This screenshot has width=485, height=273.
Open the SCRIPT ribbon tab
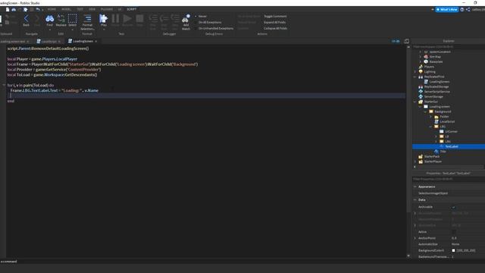tap(131, 9)
